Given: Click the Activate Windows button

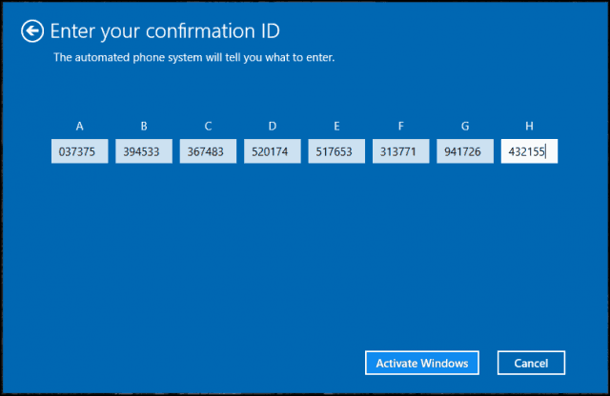Looking at the screenshot, I should 422,363.
